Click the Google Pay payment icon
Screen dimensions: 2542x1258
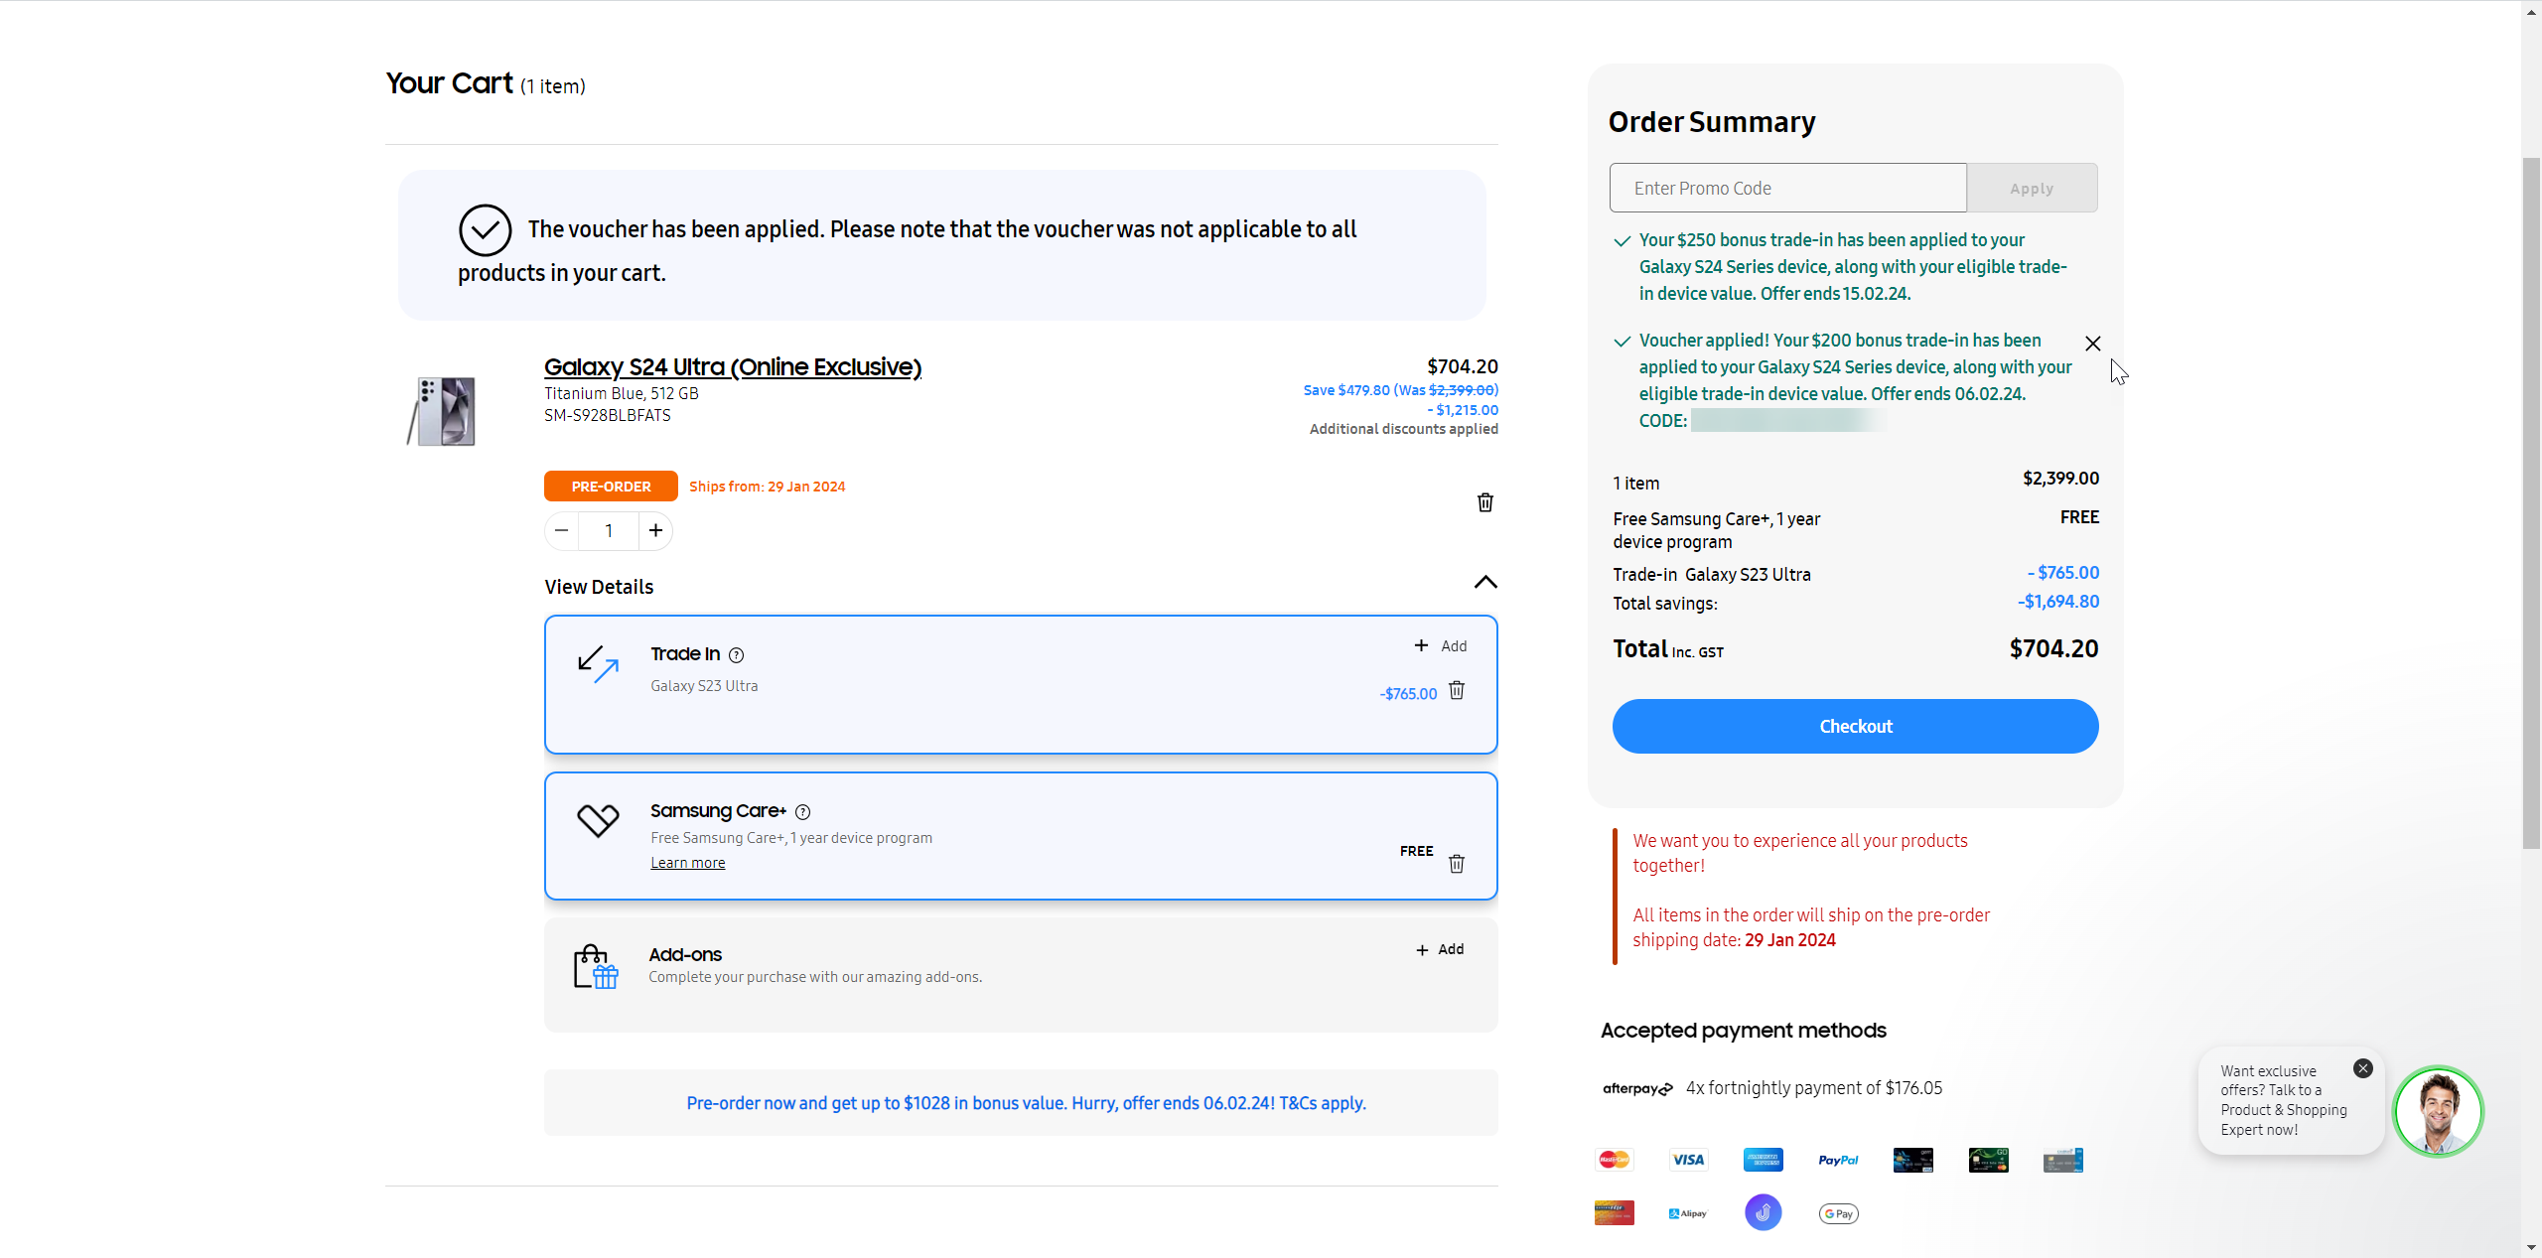1839,1213
